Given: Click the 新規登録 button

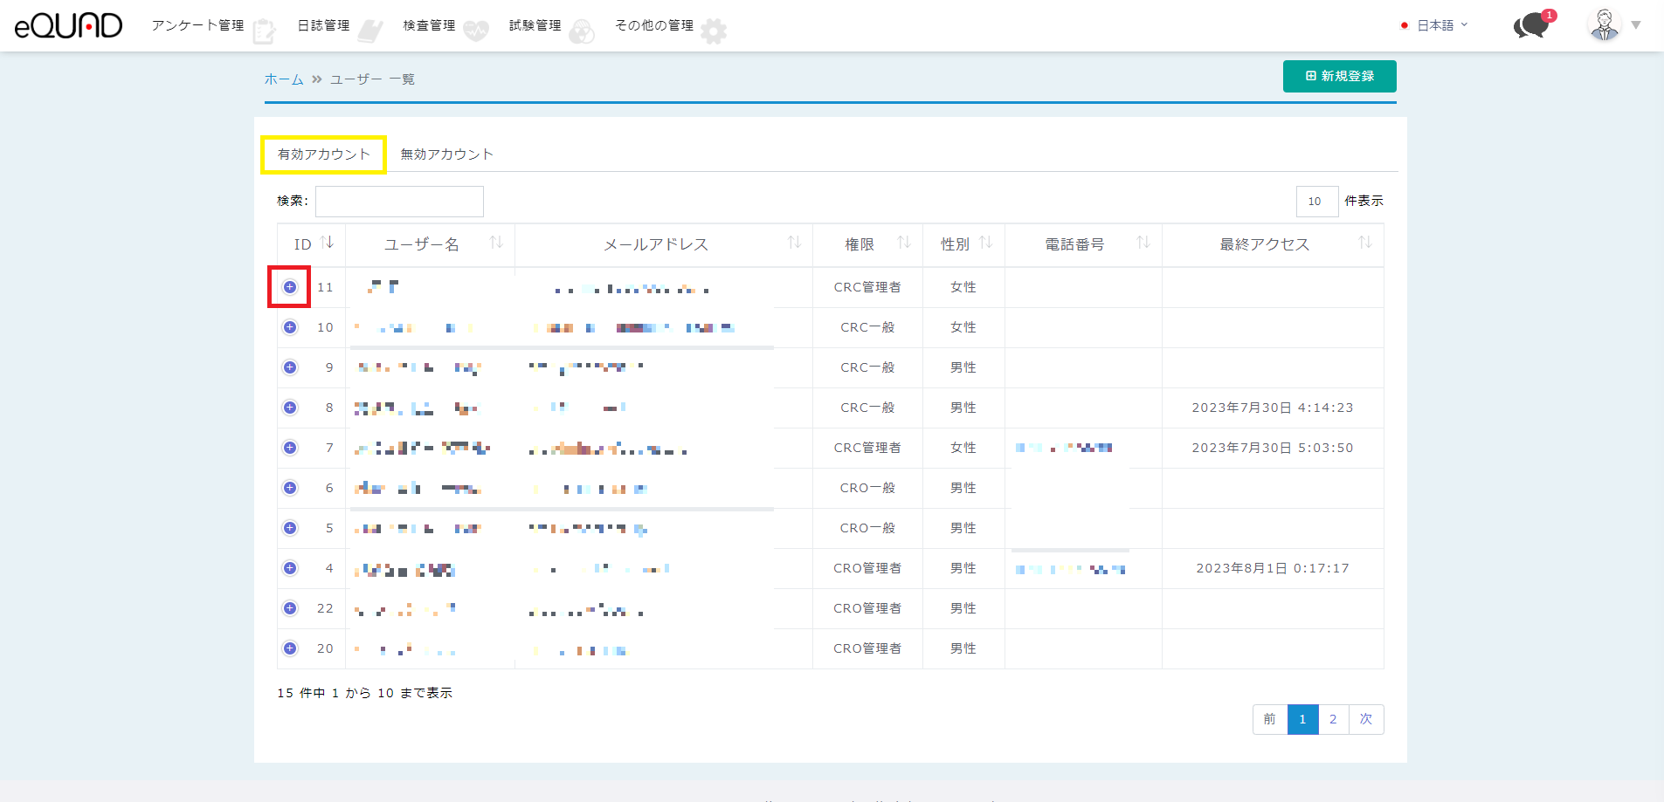Looking at the screenshot, I should (1339, 76).
